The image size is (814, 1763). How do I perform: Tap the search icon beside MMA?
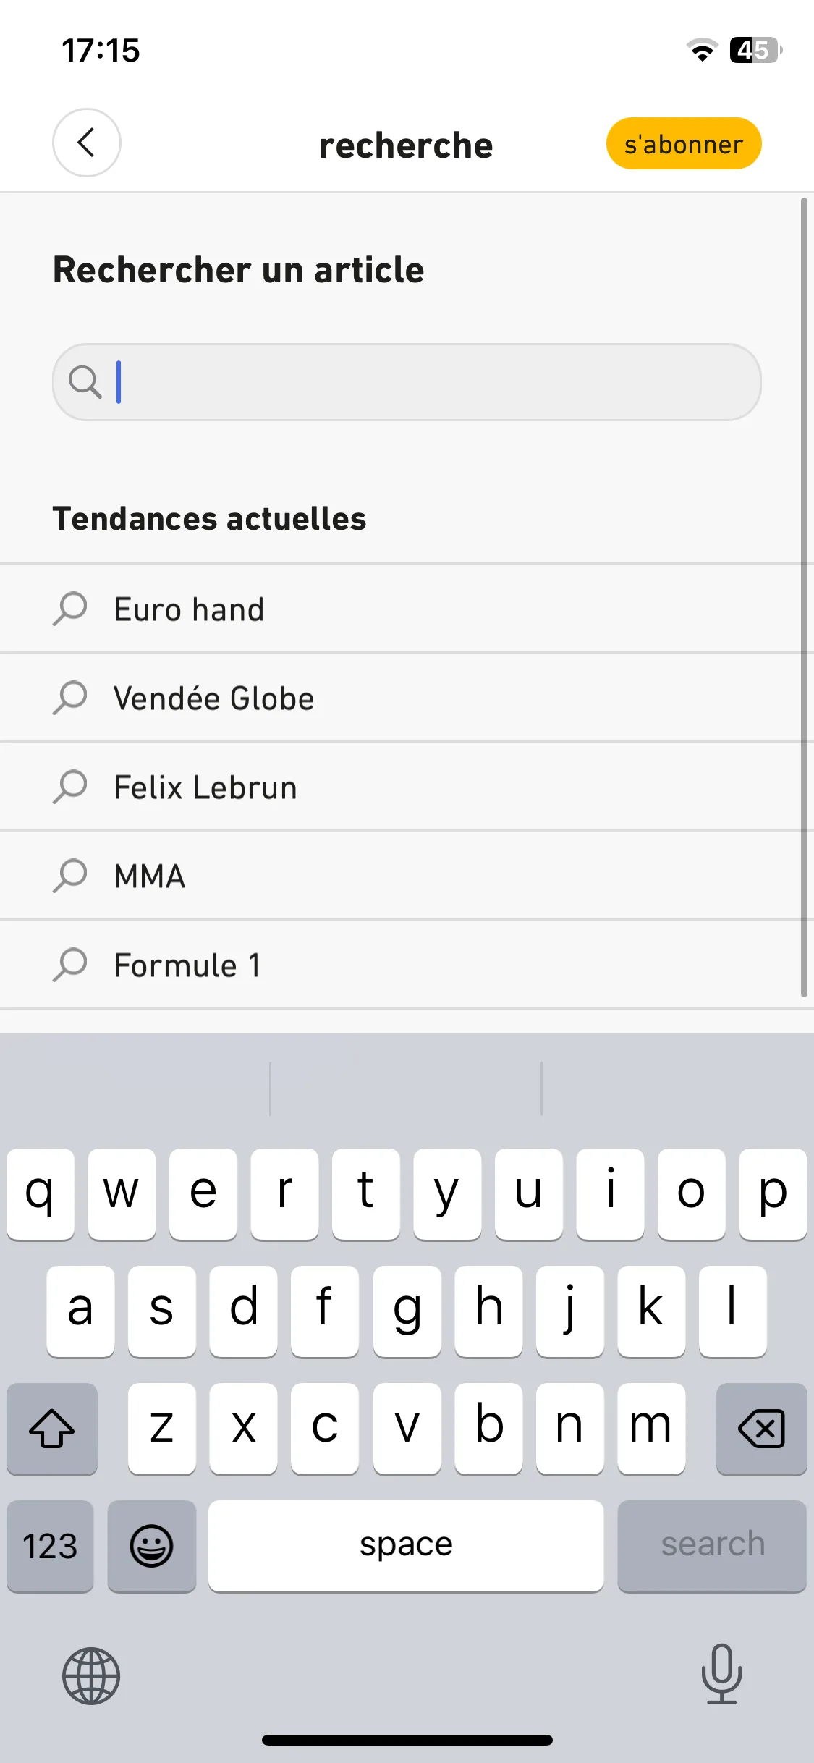pyautogui.click(x=70, y=876)
